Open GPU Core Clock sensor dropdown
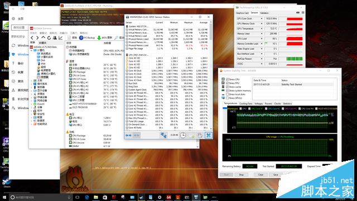The width and height of the screenshot is (357, 201). pyautogui.click(x=262, y=18)
